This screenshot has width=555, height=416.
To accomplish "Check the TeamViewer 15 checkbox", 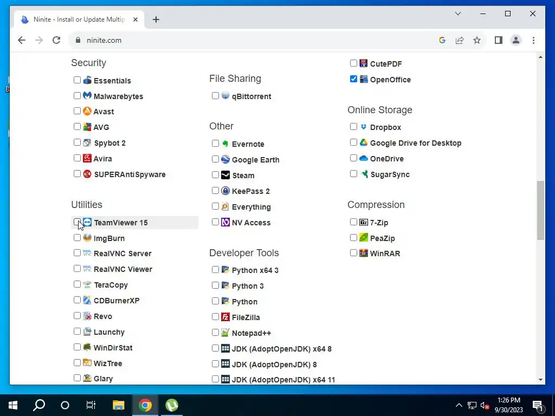I will click(x=77, y=222).
